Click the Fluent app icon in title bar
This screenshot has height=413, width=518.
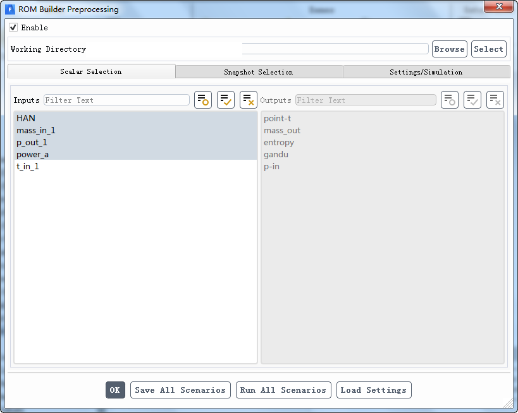pyautogui.click(x=10, y=9)
